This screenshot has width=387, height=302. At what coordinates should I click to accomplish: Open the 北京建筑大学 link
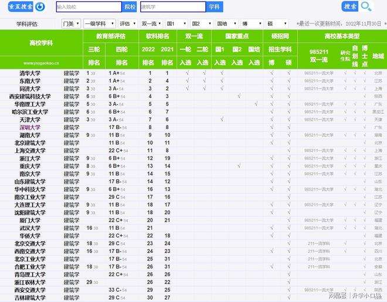pos(30,143)
